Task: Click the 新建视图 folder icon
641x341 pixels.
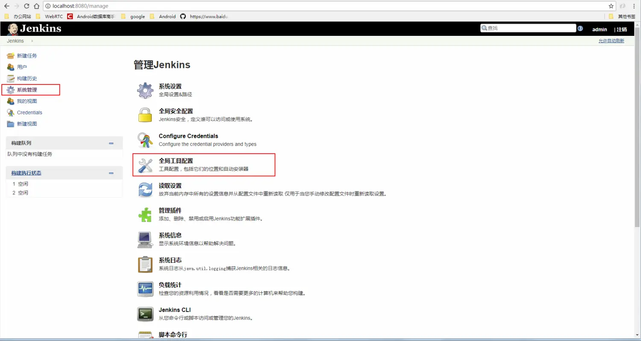Action: tap(11, 124)
